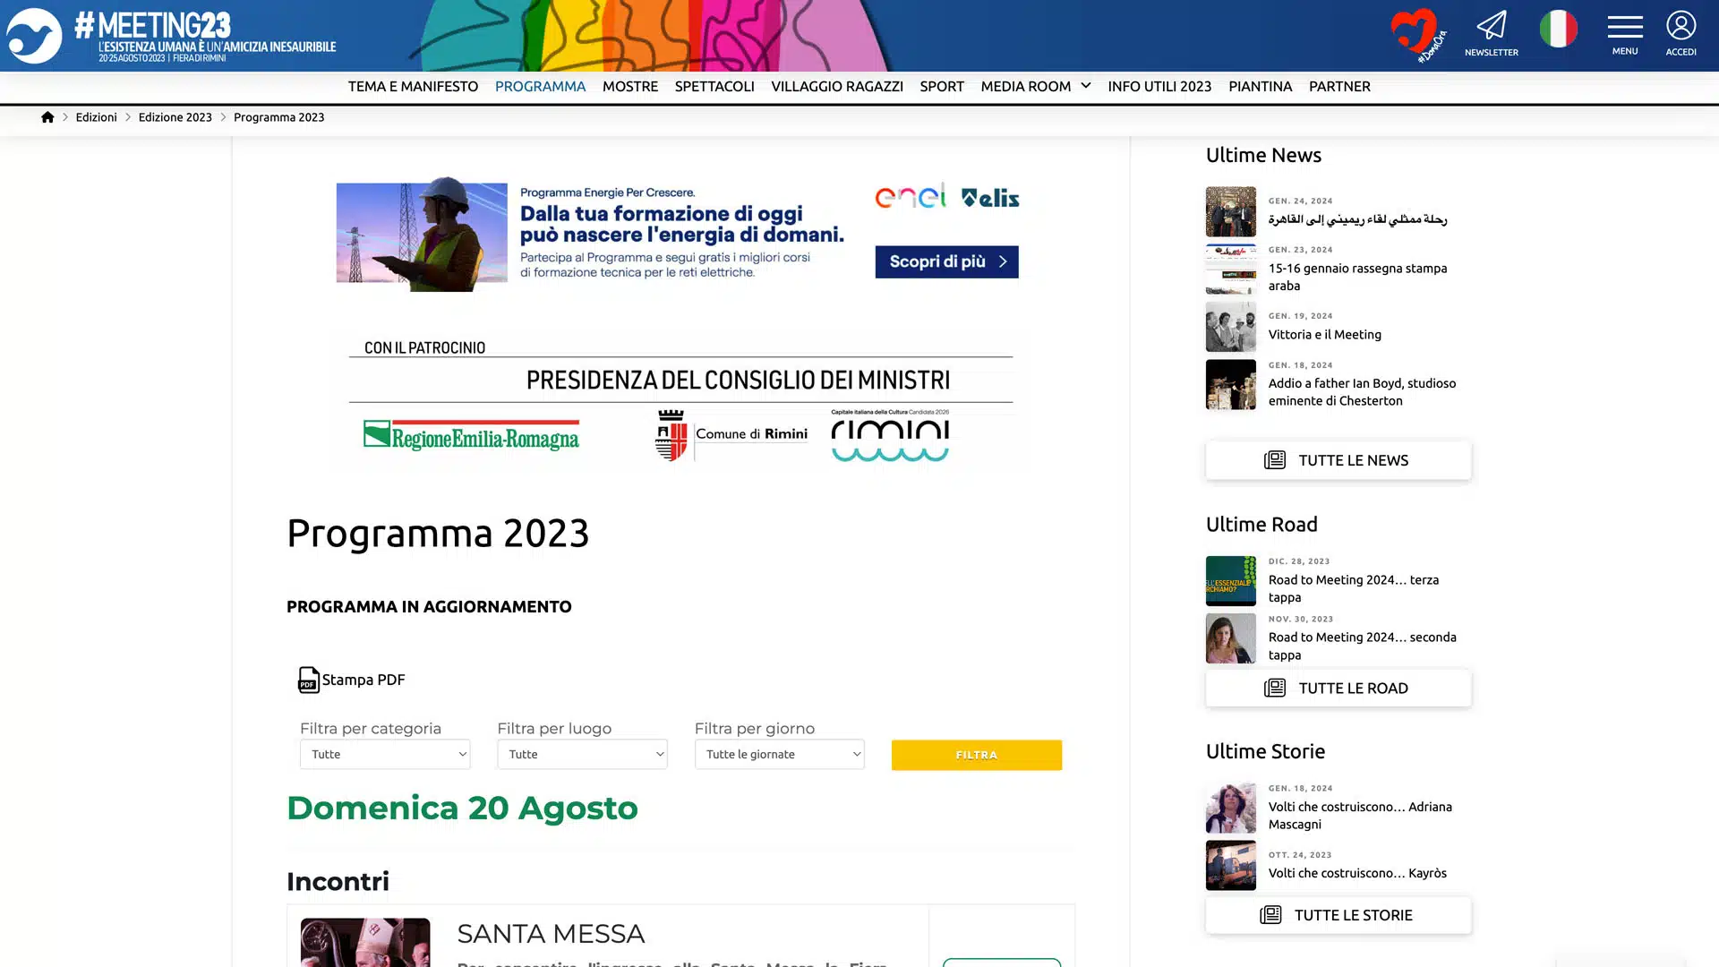The height and width of the screenshot is (967, 1719).
Task: Click the thumbnail for father Ian Boyd news
Action: [1230, 384]
